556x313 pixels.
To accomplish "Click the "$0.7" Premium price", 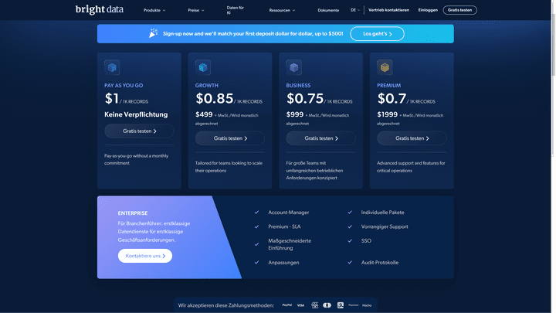I will 392,98.
